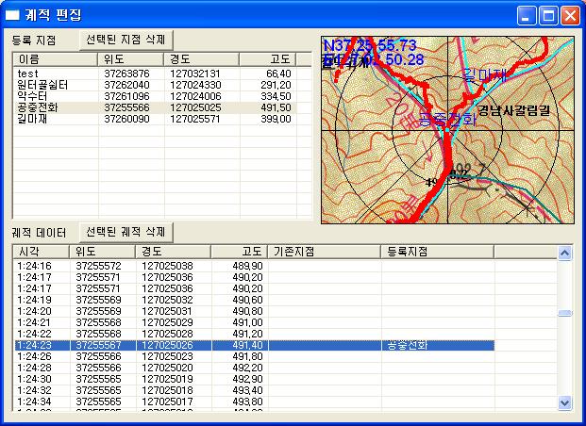Viewport: 586px width, 426px height.
Task: Click longitude 127024006 in waypoint list
Action: 195,96
